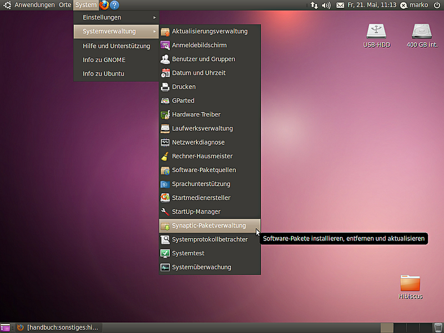This screenshot has width=444, height=333.
Task: Open the marko user status menu
Action: coord(414,5)
